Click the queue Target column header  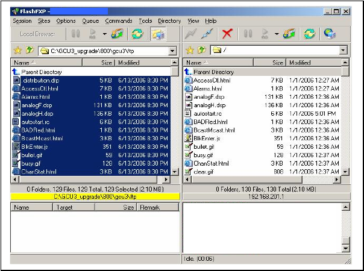74,207
